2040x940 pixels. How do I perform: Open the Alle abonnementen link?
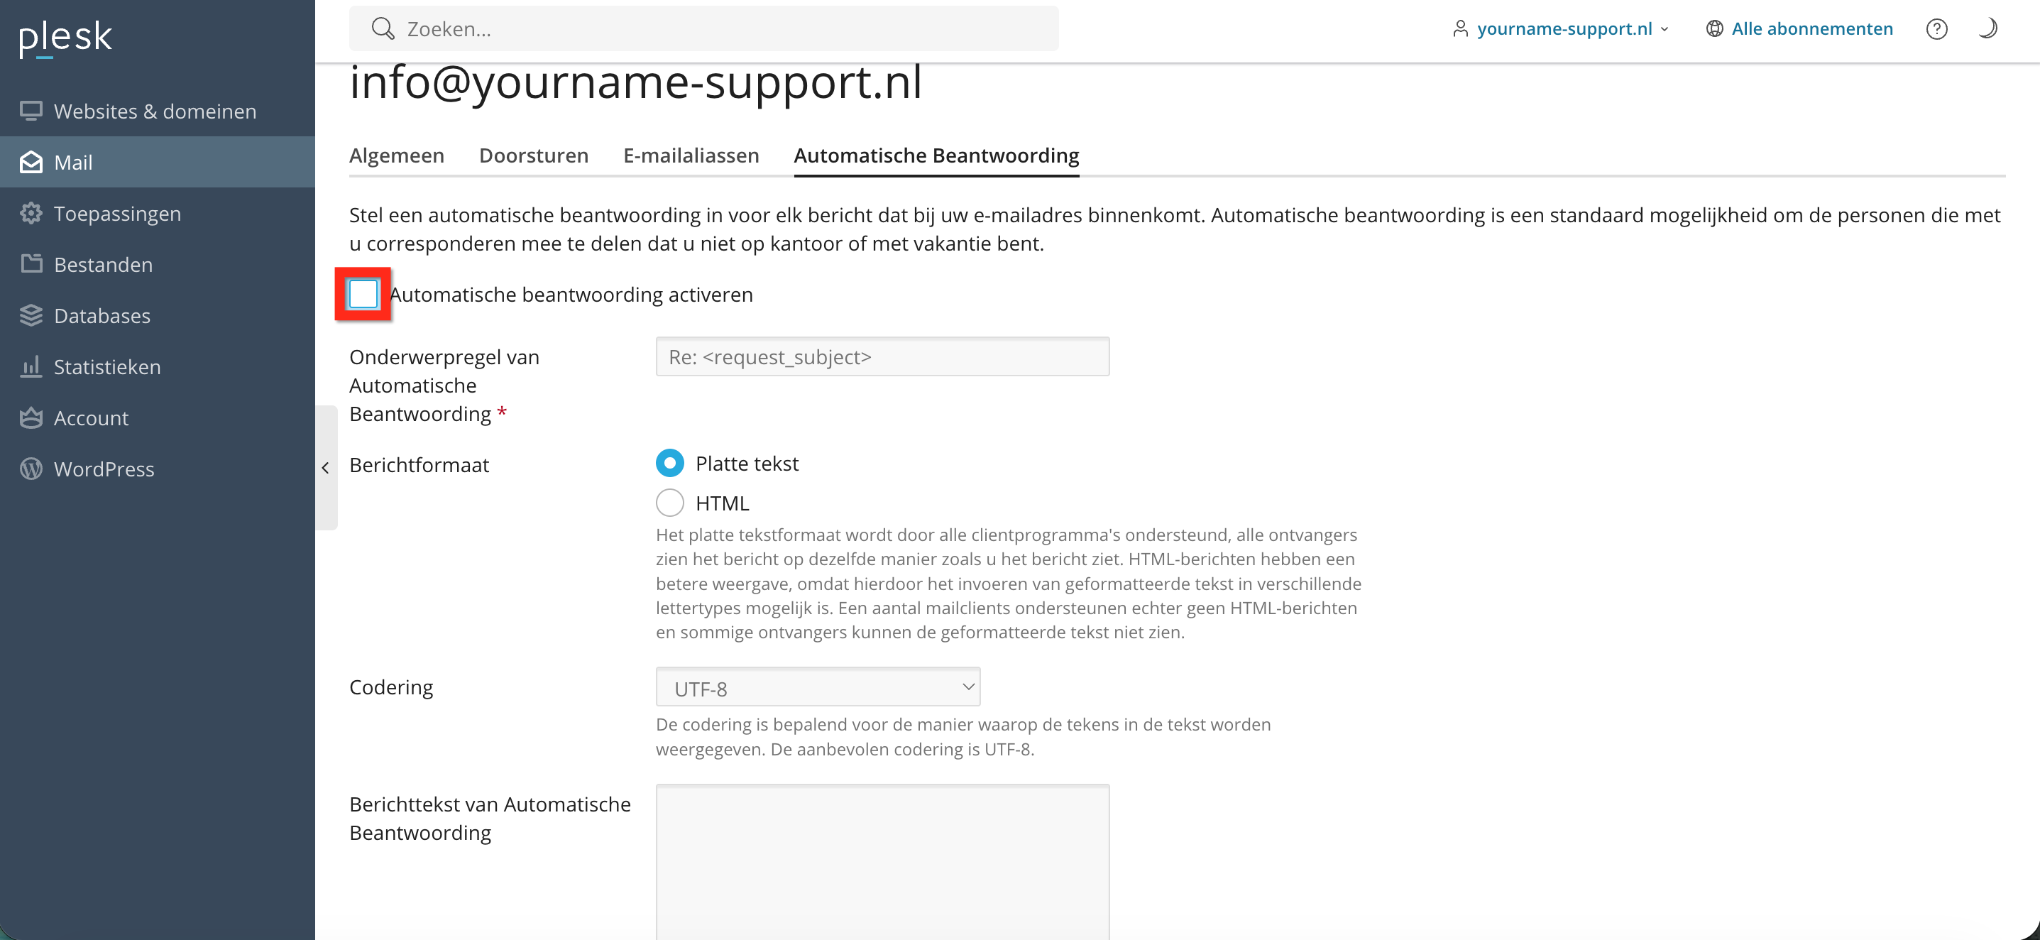(1811, 29)
